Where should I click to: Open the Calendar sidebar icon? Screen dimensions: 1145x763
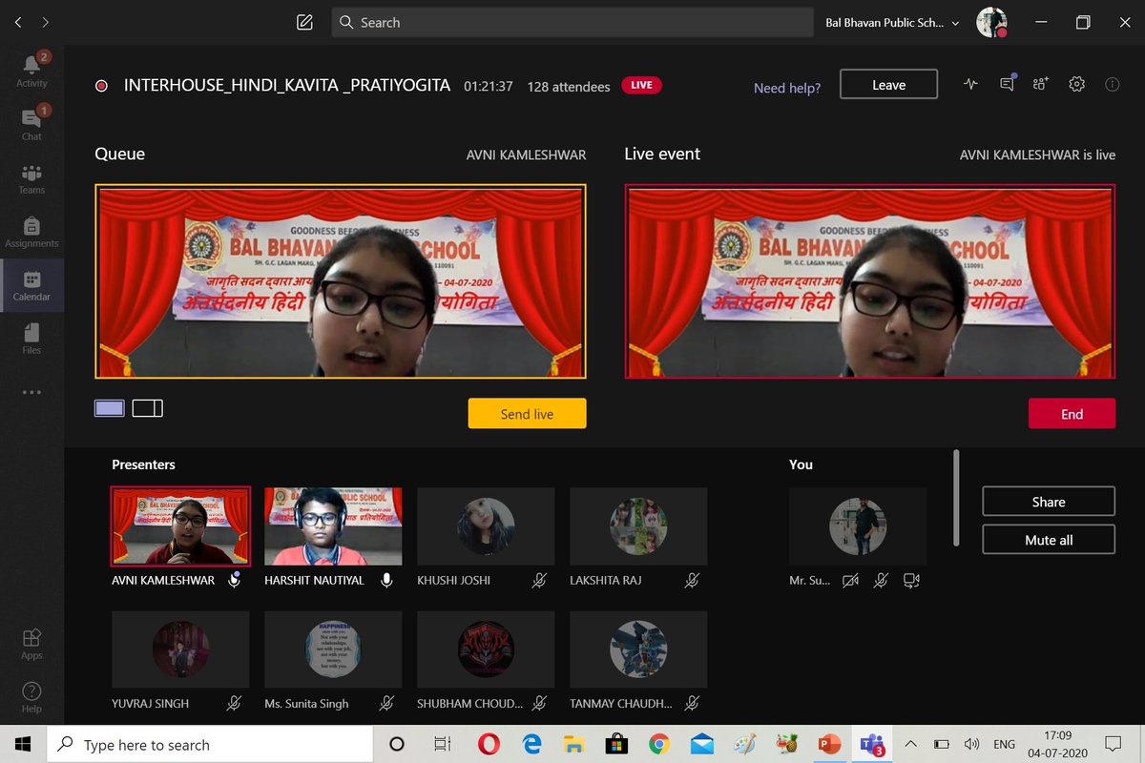(31, 284)
